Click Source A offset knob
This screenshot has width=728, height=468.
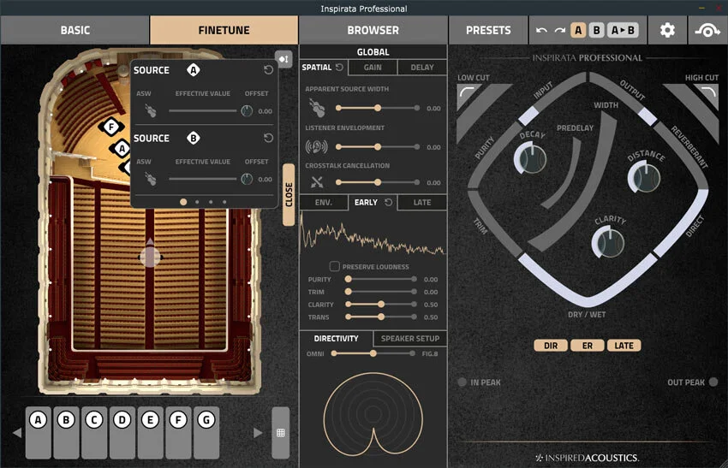247,111
